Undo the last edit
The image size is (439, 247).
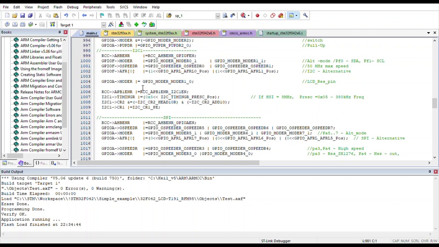click(66, 15)
